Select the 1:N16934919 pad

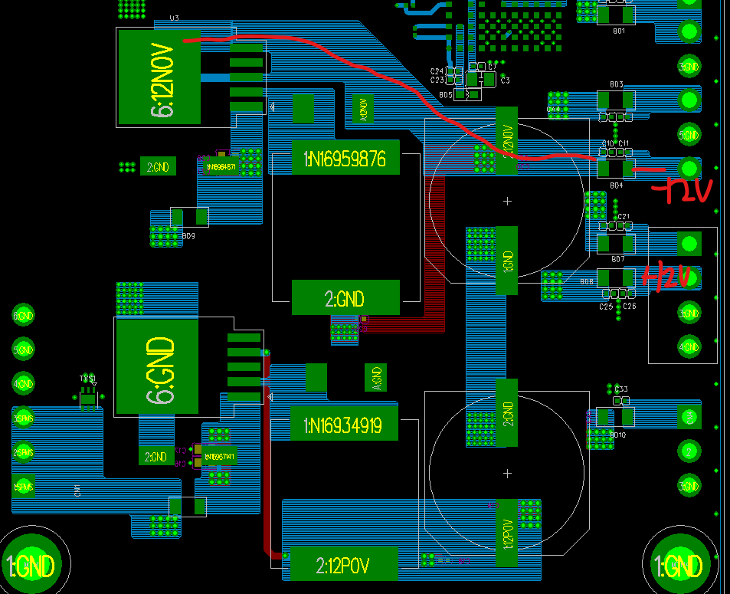(x=344, y=424)
